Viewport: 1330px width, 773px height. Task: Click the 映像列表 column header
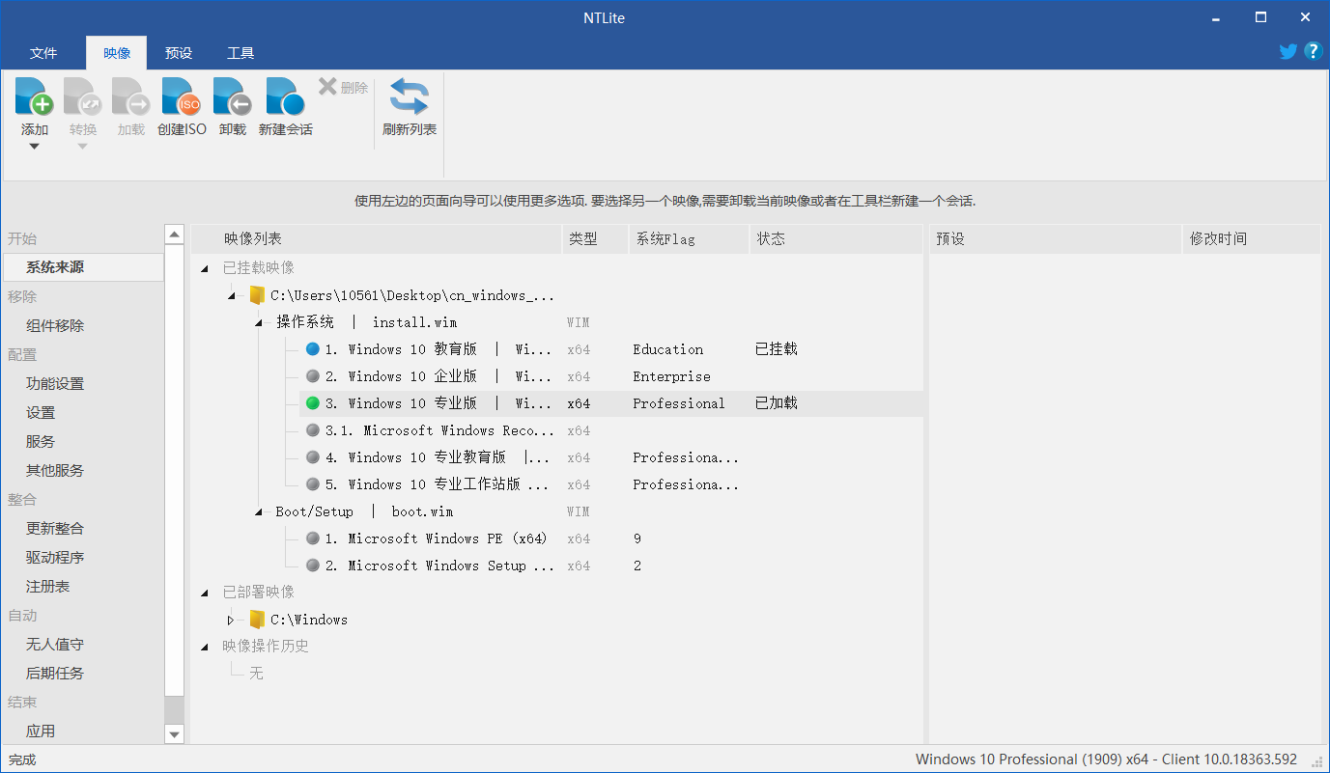click(377, 238)
